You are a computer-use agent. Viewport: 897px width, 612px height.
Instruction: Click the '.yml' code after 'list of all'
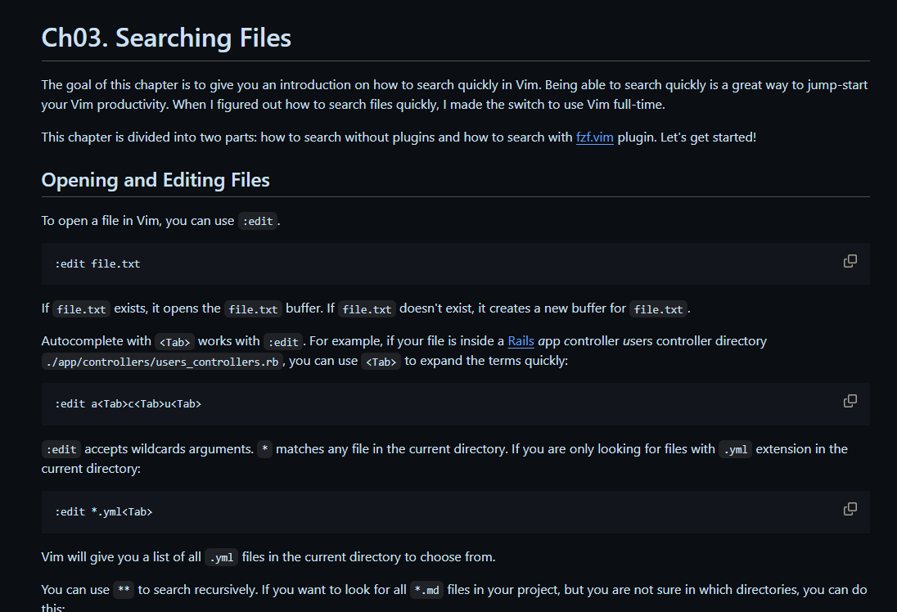221,558
